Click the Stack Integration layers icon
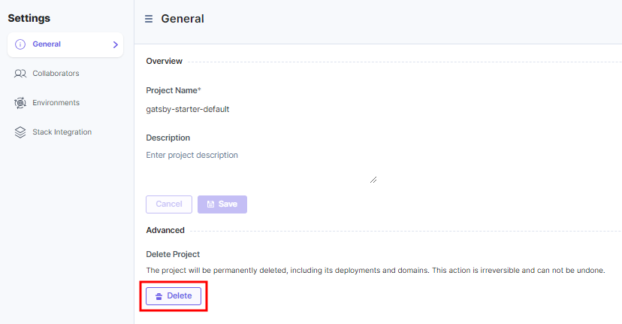The image size is (622, 324). click(20, 132)
